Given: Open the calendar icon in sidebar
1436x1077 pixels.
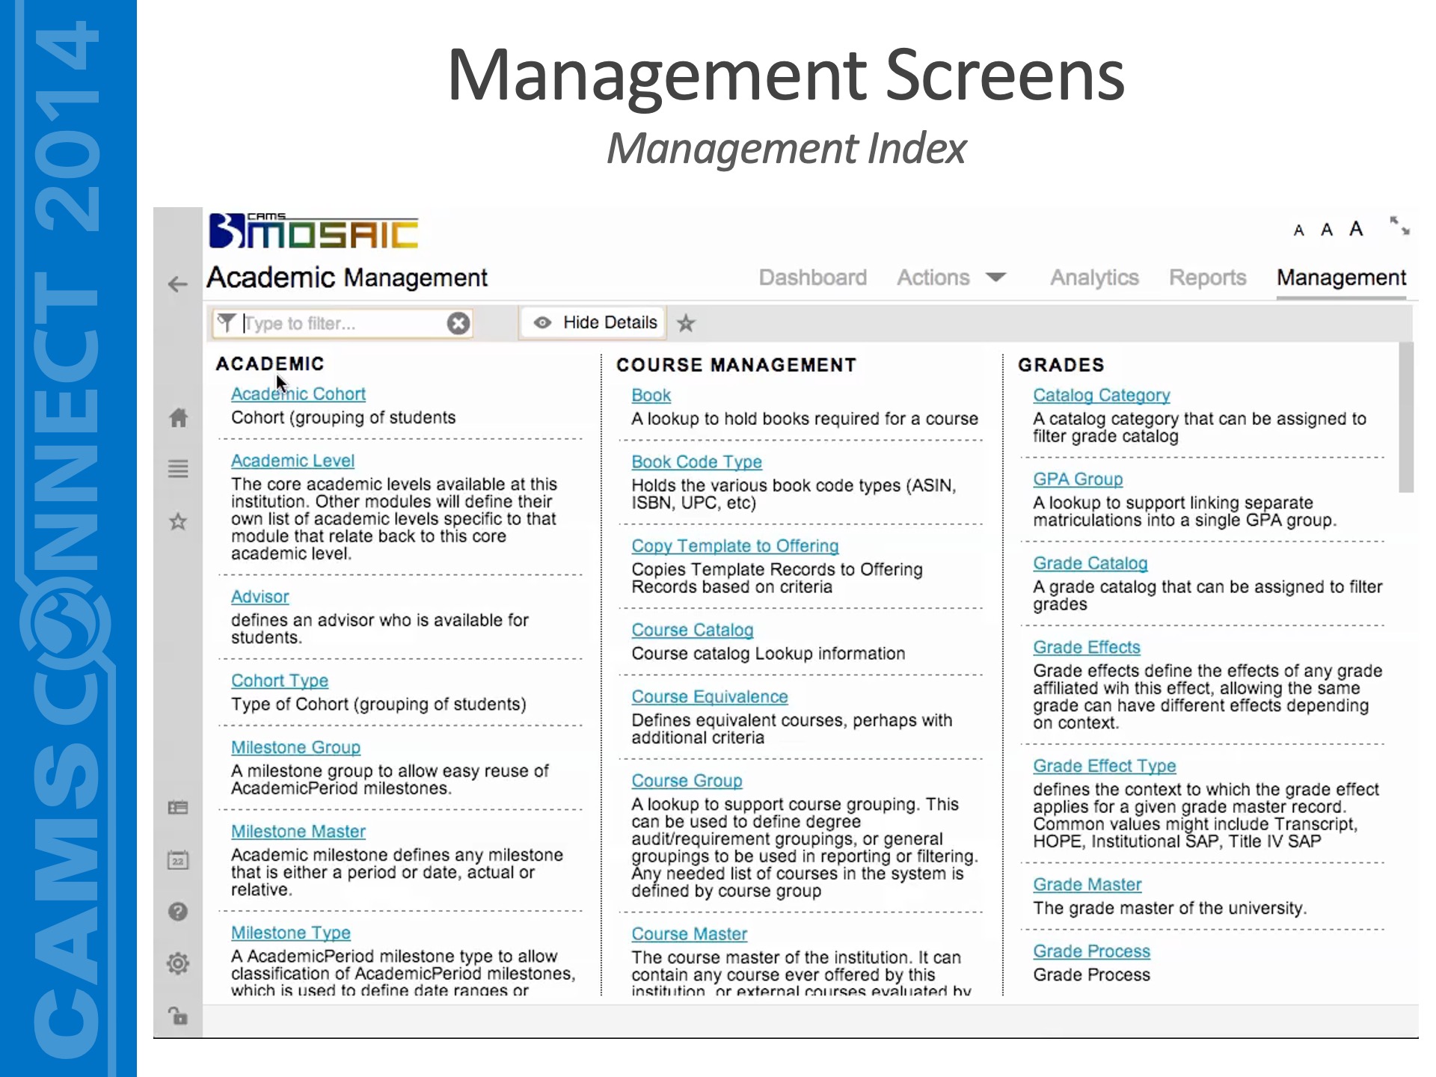Looking at the screenshot, I should click(x=178, y=860).
